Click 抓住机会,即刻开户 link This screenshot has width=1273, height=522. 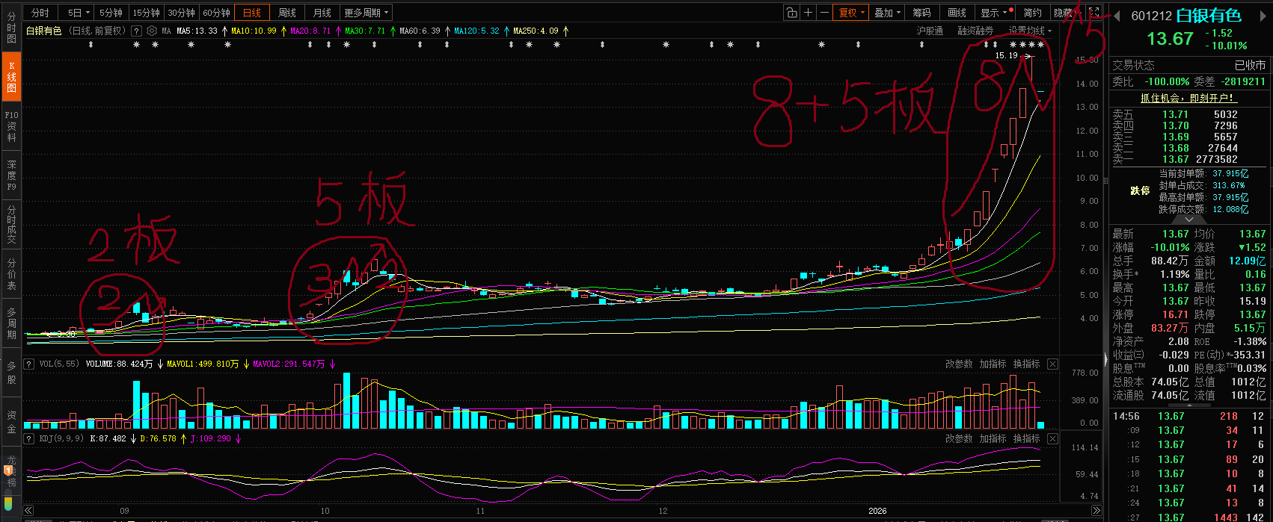click(1188, 98)
